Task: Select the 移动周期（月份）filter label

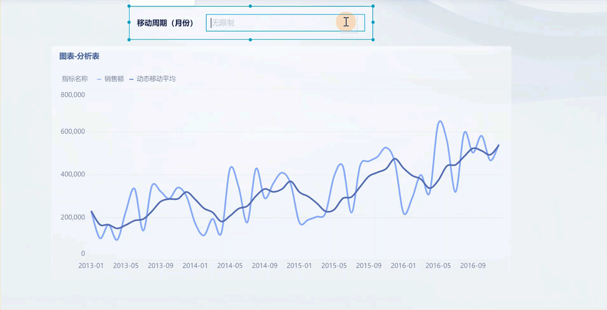Action: (165, 23)
